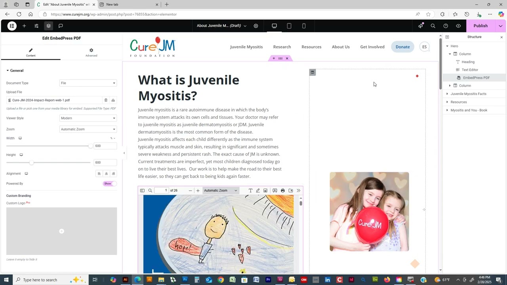Print the embedded PDF
This screenshot has width=507, height=285.
pos(283,190)
